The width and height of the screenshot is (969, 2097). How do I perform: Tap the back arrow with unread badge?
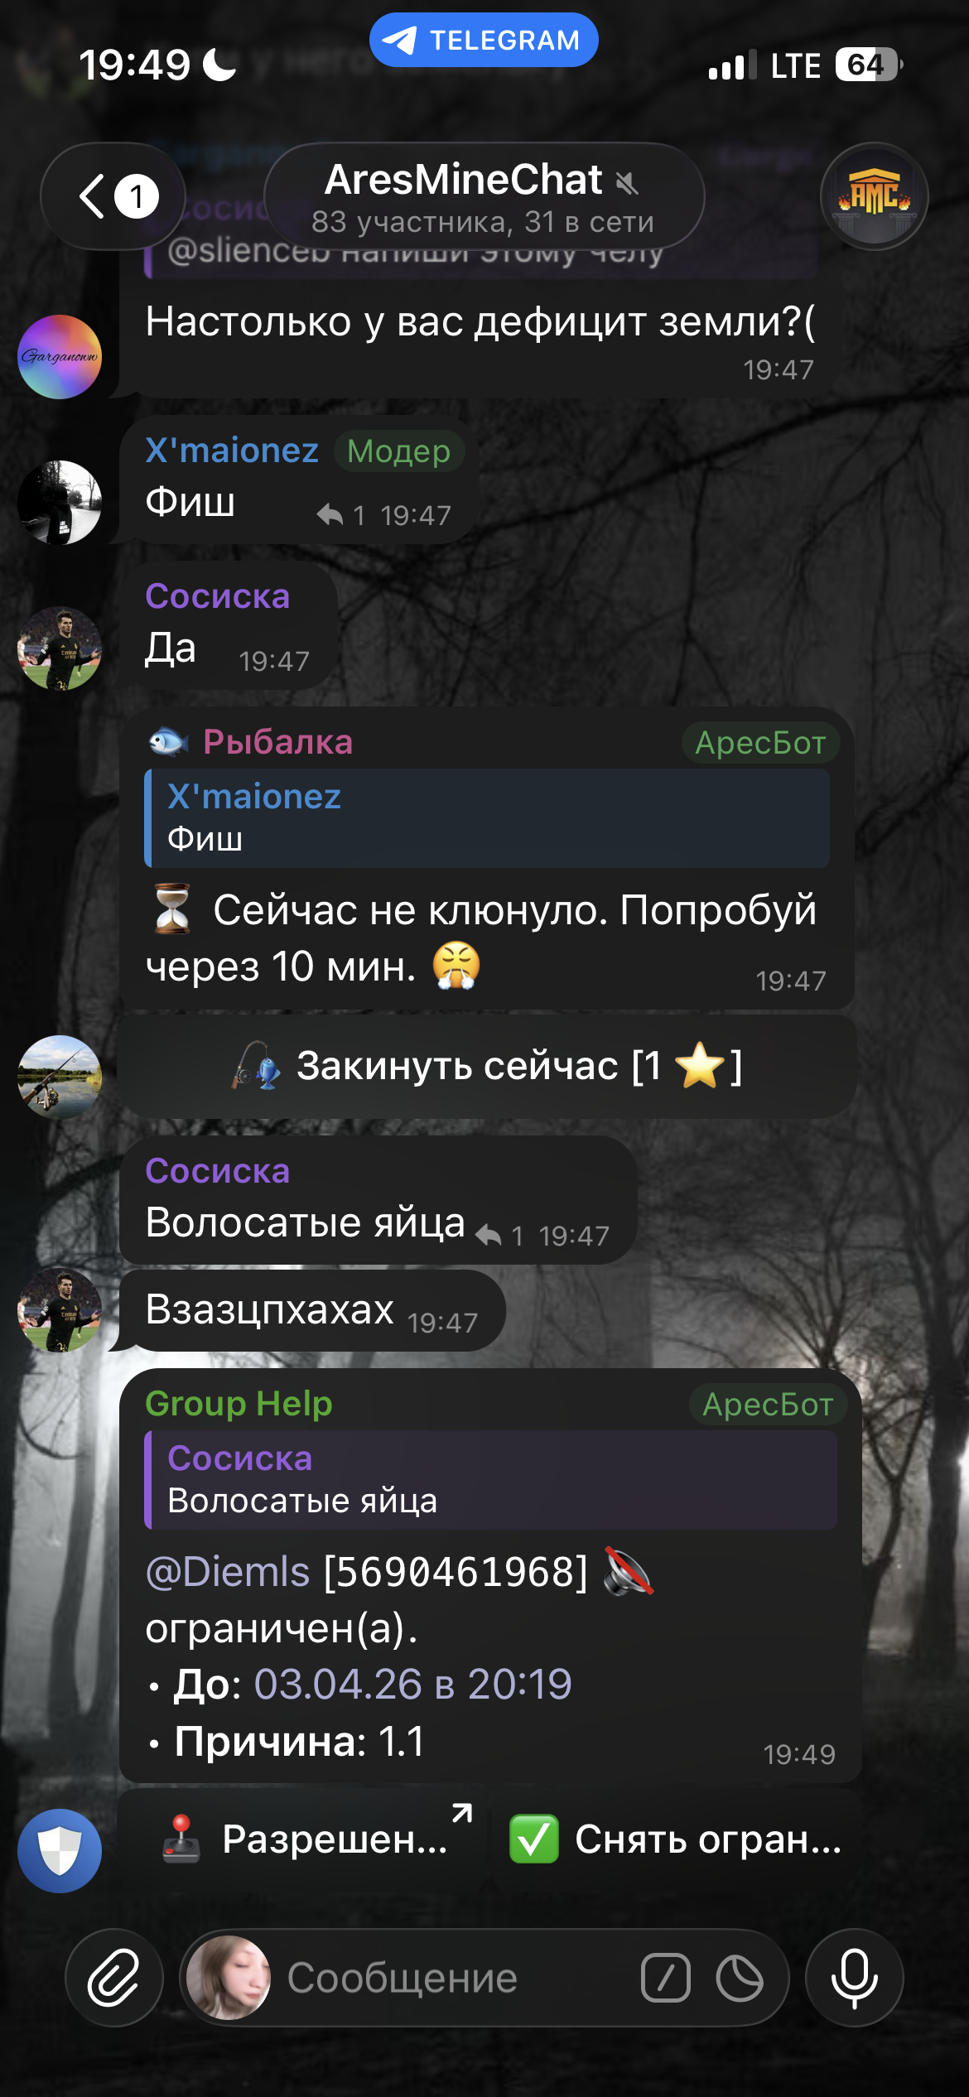tap(113, 196)
